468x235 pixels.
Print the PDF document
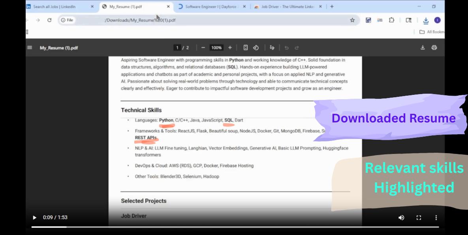pyautogui.click(x=434, y=47)
